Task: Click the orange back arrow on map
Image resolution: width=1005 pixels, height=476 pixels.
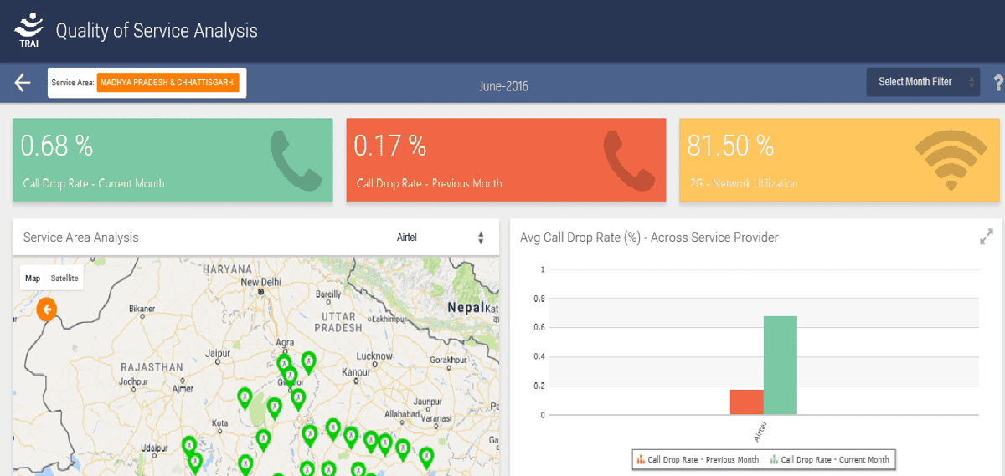Action: tap(47, 310)
